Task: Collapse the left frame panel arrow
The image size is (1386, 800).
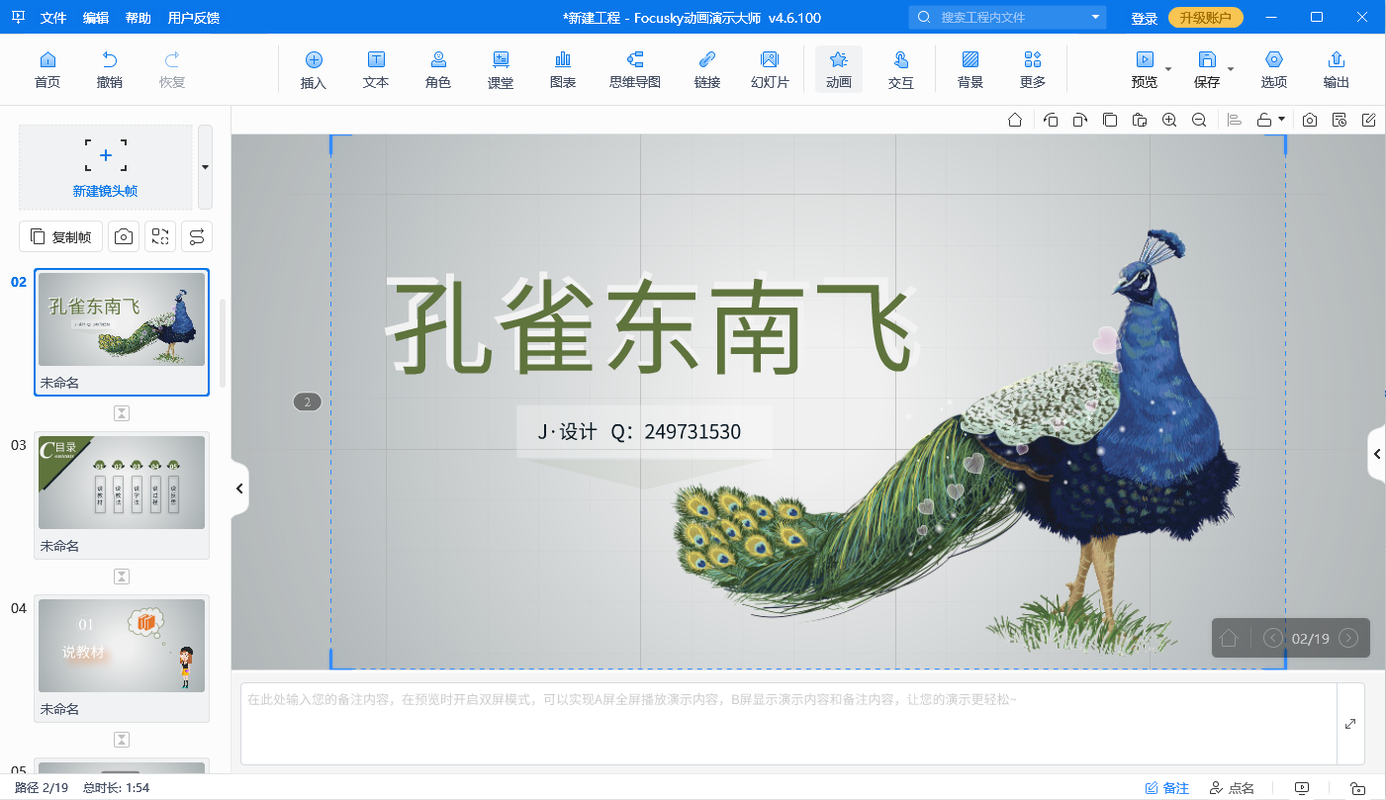Action: (239, 489)
